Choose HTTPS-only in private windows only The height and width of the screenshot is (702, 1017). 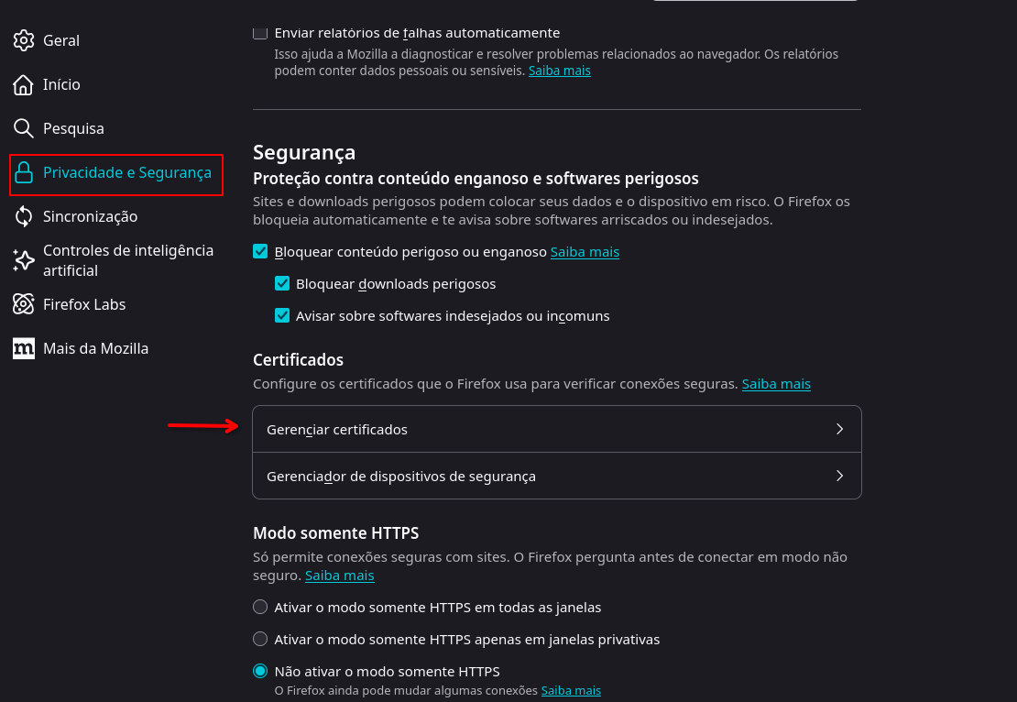click(x=260, y=639)
